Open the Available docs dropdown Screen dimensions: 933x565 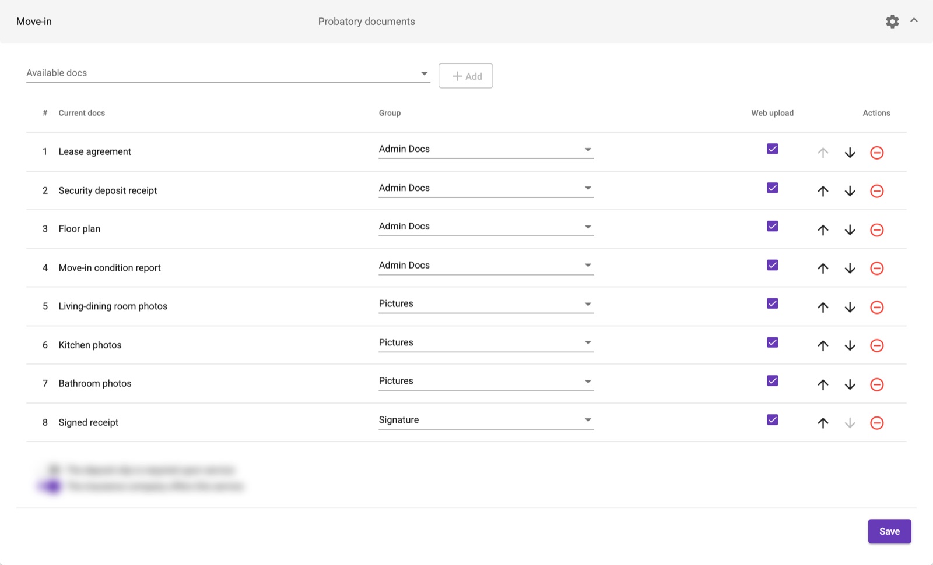pos(228,73)
